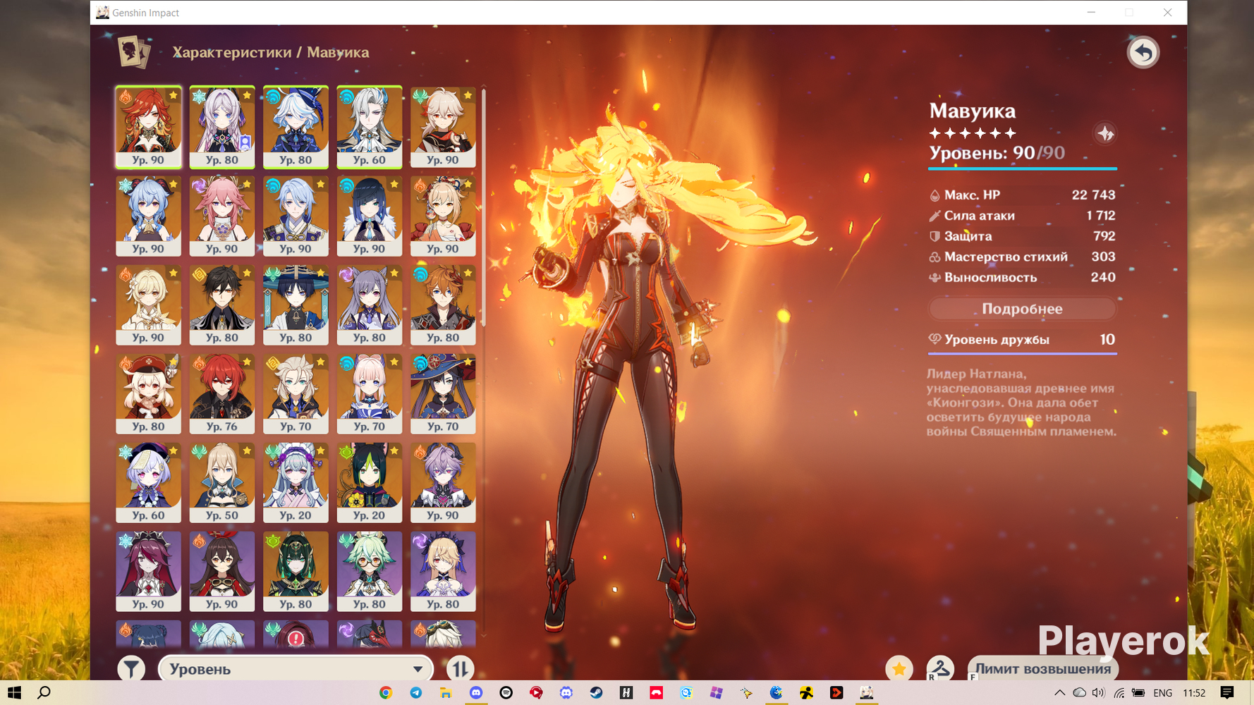Image resolution: width=1254 pixels, height=705 pixels.
Task: Open the outfit hanger icon
Action: 940,668
